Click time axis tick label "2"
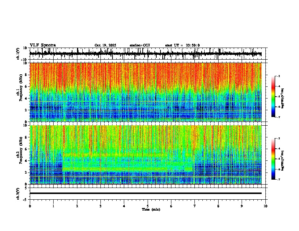Screen dimensions: 299x231 click(77, 206)
